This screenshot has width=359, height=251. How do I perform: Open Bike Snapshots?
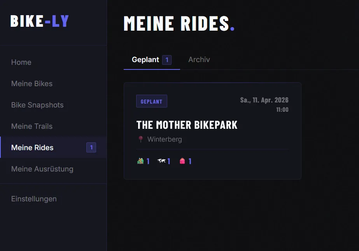point(37,105)
